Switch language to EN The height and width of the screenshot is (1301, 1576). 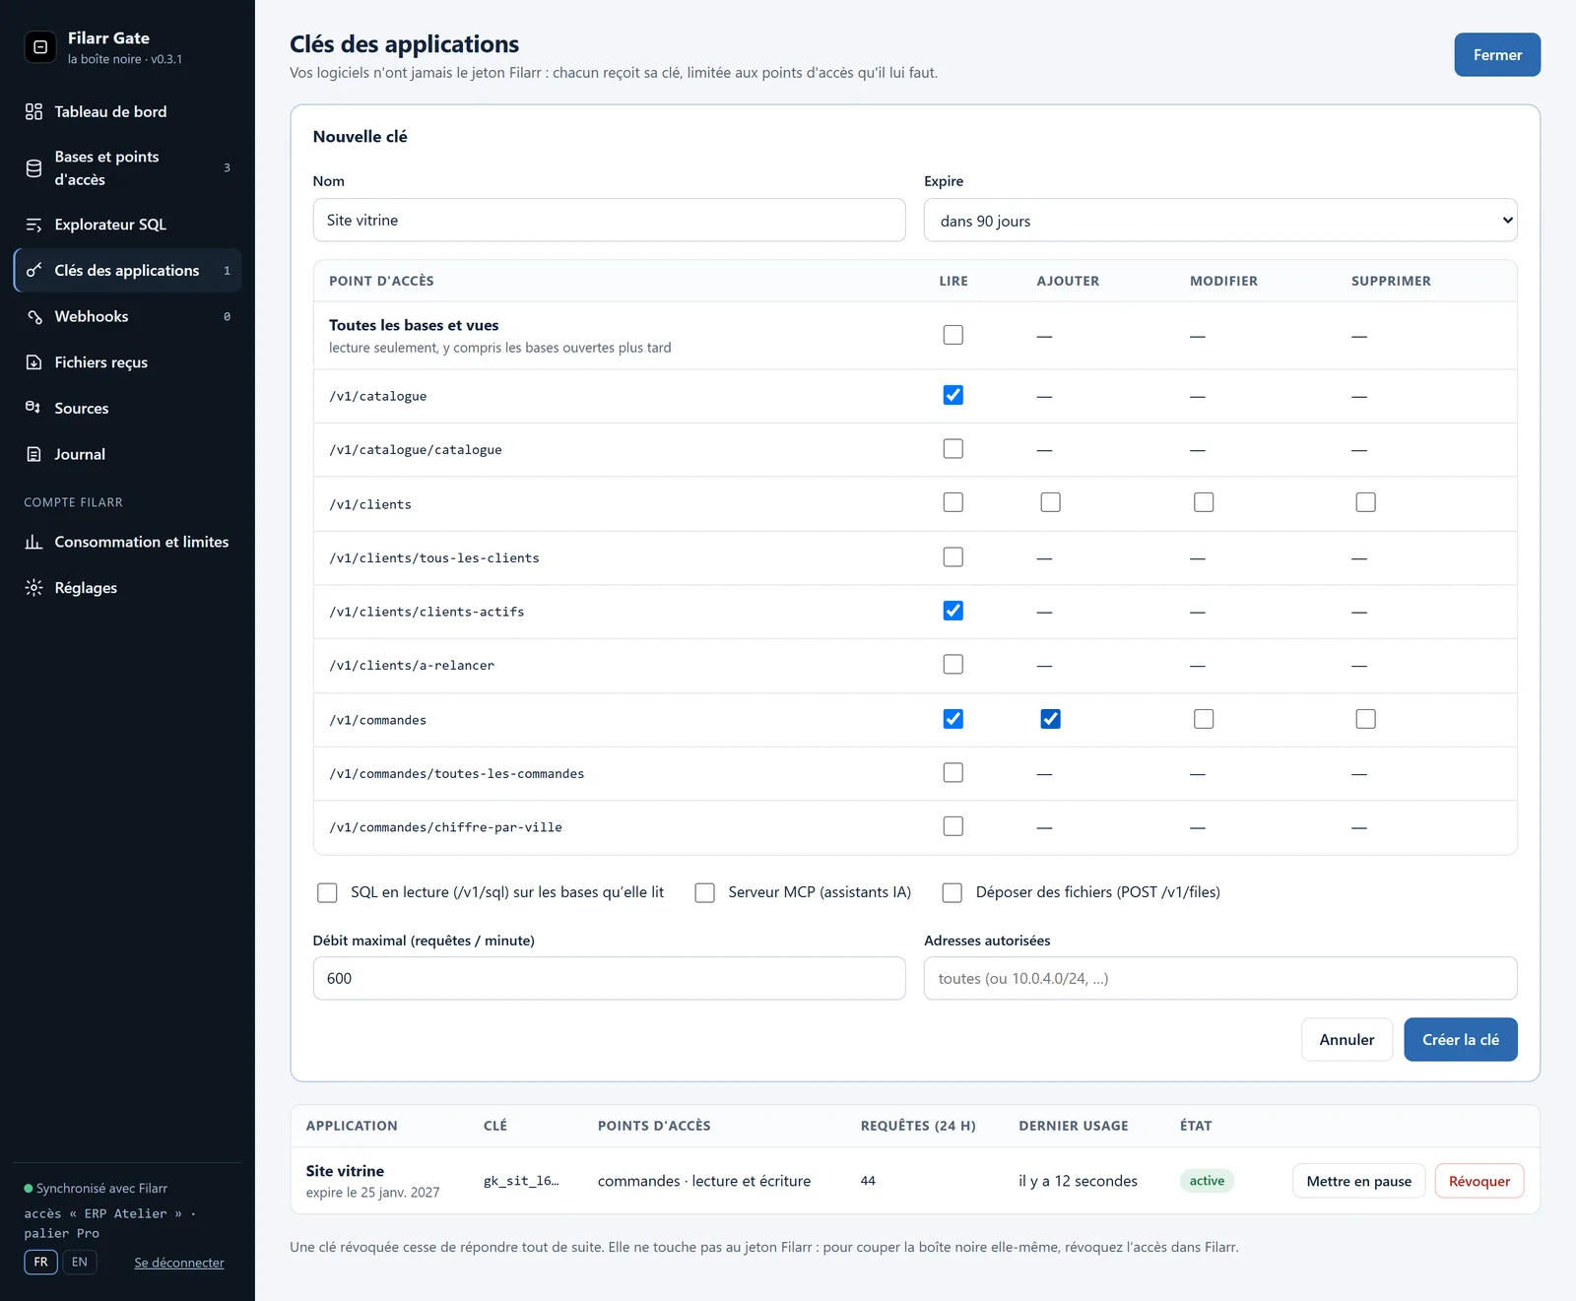80,1262
